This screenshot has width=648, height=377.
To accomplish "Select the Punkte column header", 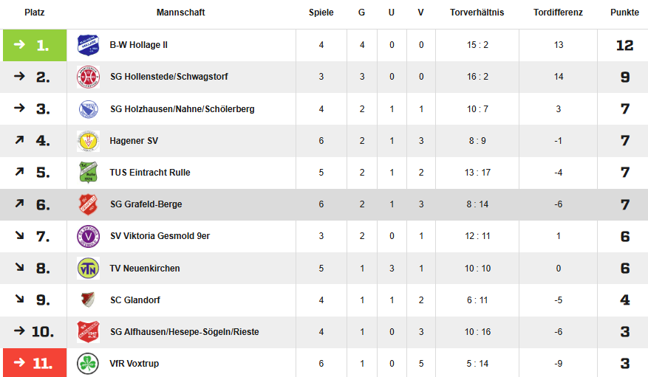I will (x=624, y=13).
